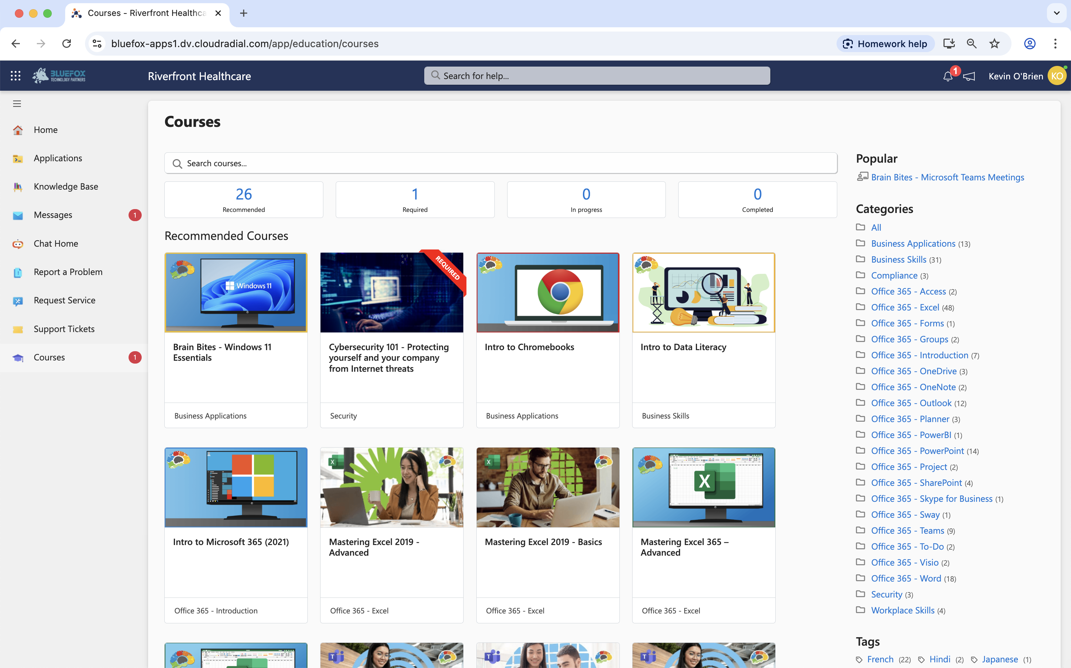Click the Support Tickets ticket icon
Screen dimensions: 1071x668
point(18,329)
